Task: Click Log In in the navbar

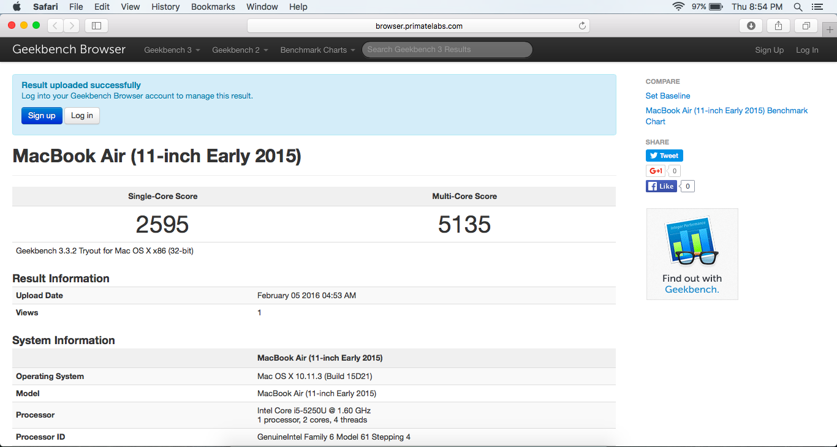Action: [807, 50]
